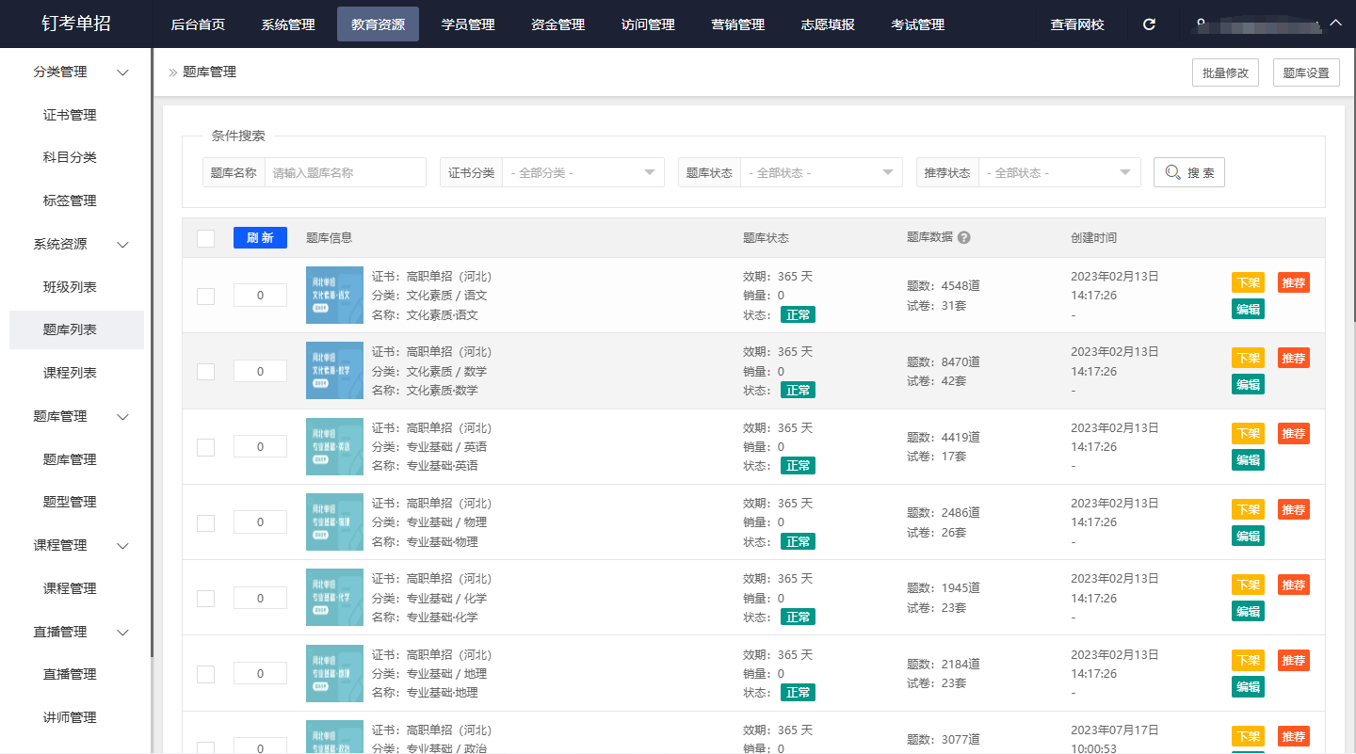Click the 批量修改 button
Screen dimensions: 1356x754
tap(1225, 73)
